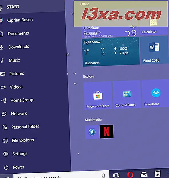Launch Opera from the taskbar
This screenshot has width=169, height=178.
point(130,175)
